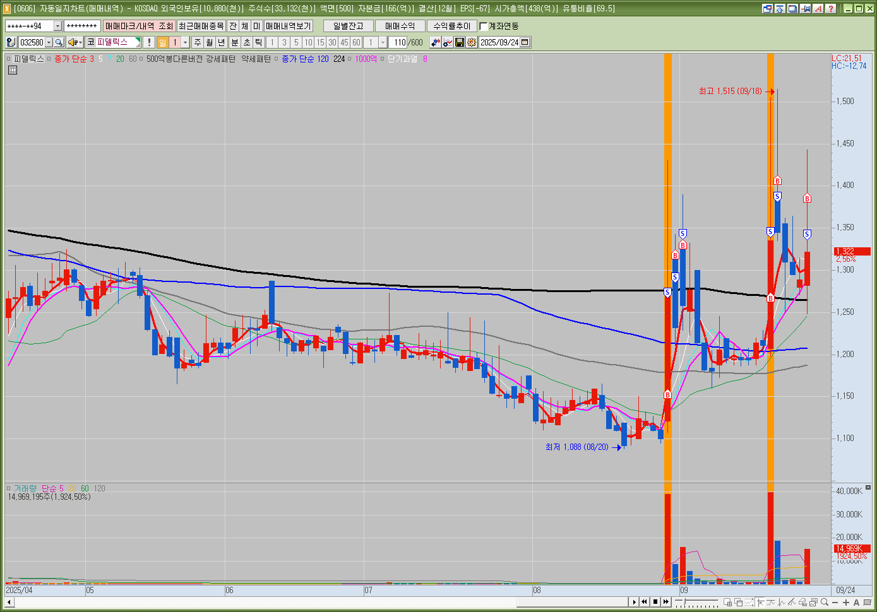Click the horizontal chart scrollbar track

tap(322, 602)
